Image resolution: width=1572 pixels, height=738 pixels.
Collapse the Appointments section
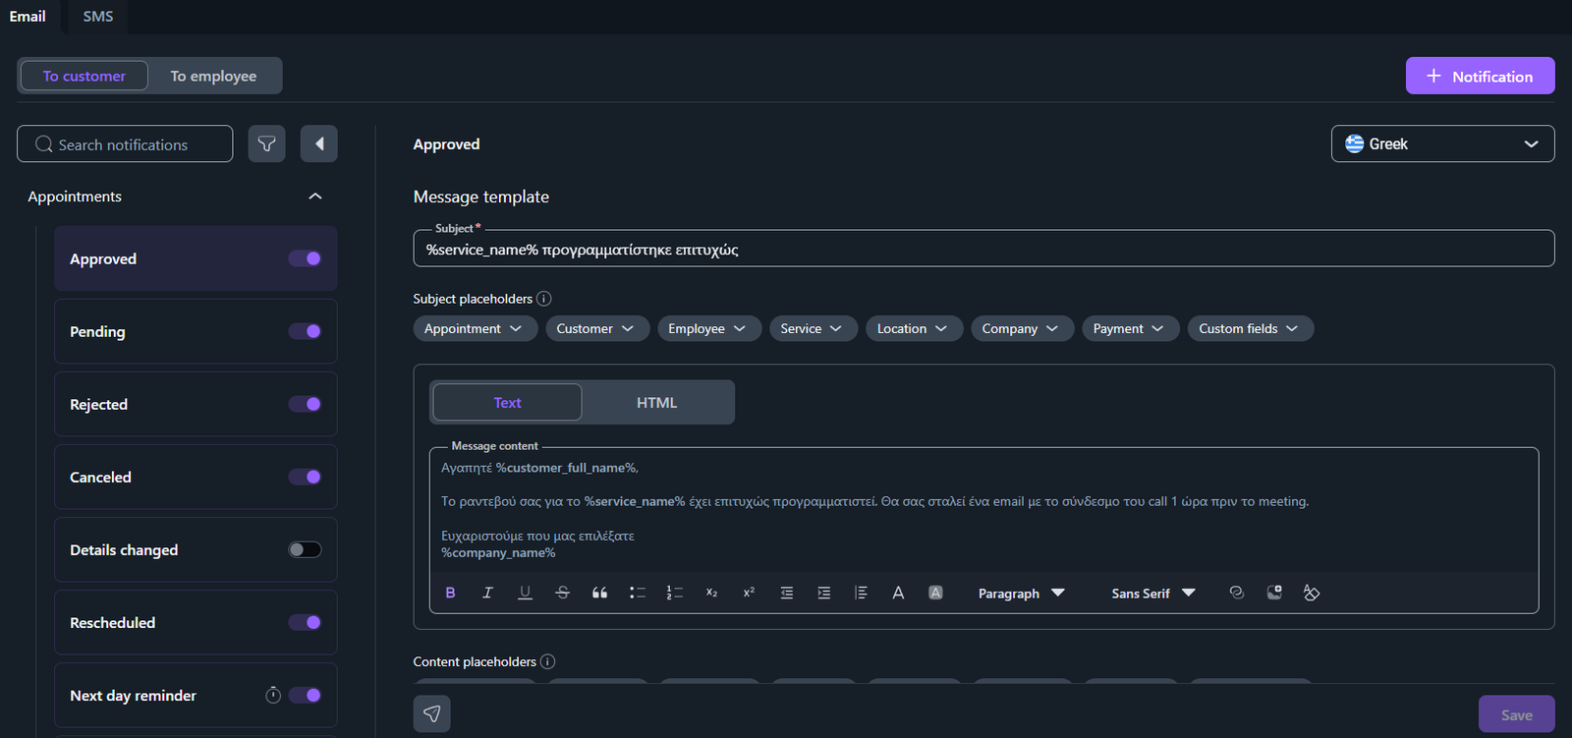pyautogui.click(x=315, y=197)
